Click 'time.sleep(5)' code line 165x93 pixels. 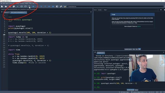20,63
